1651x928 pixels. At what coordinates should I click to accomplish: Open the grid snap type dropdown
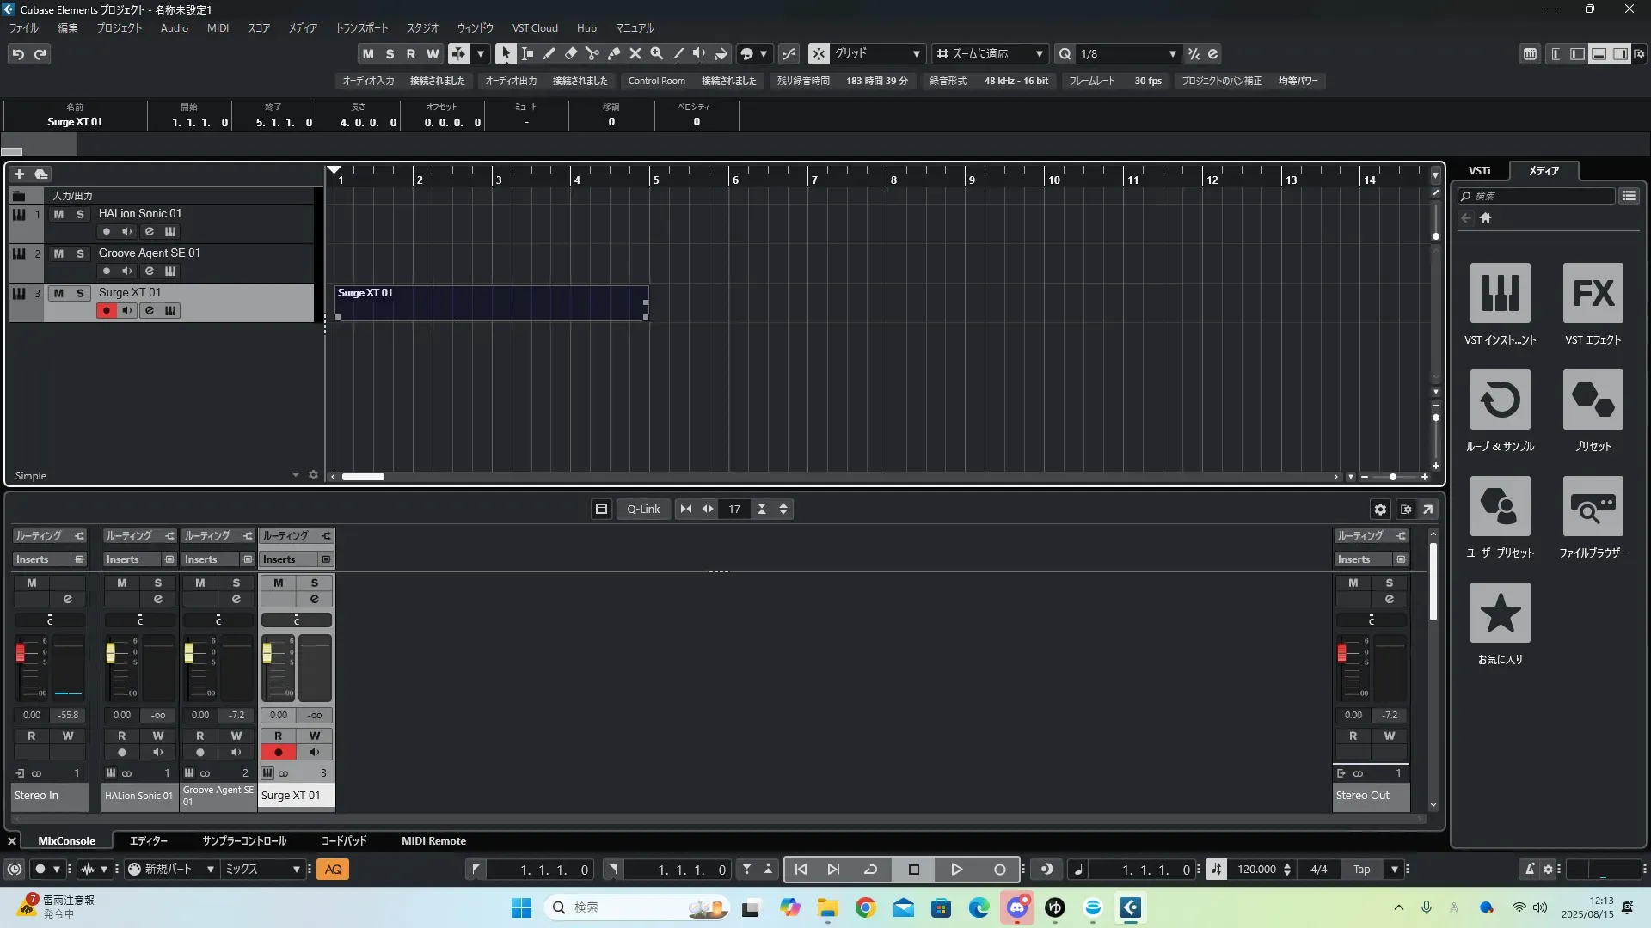(916, 53)
